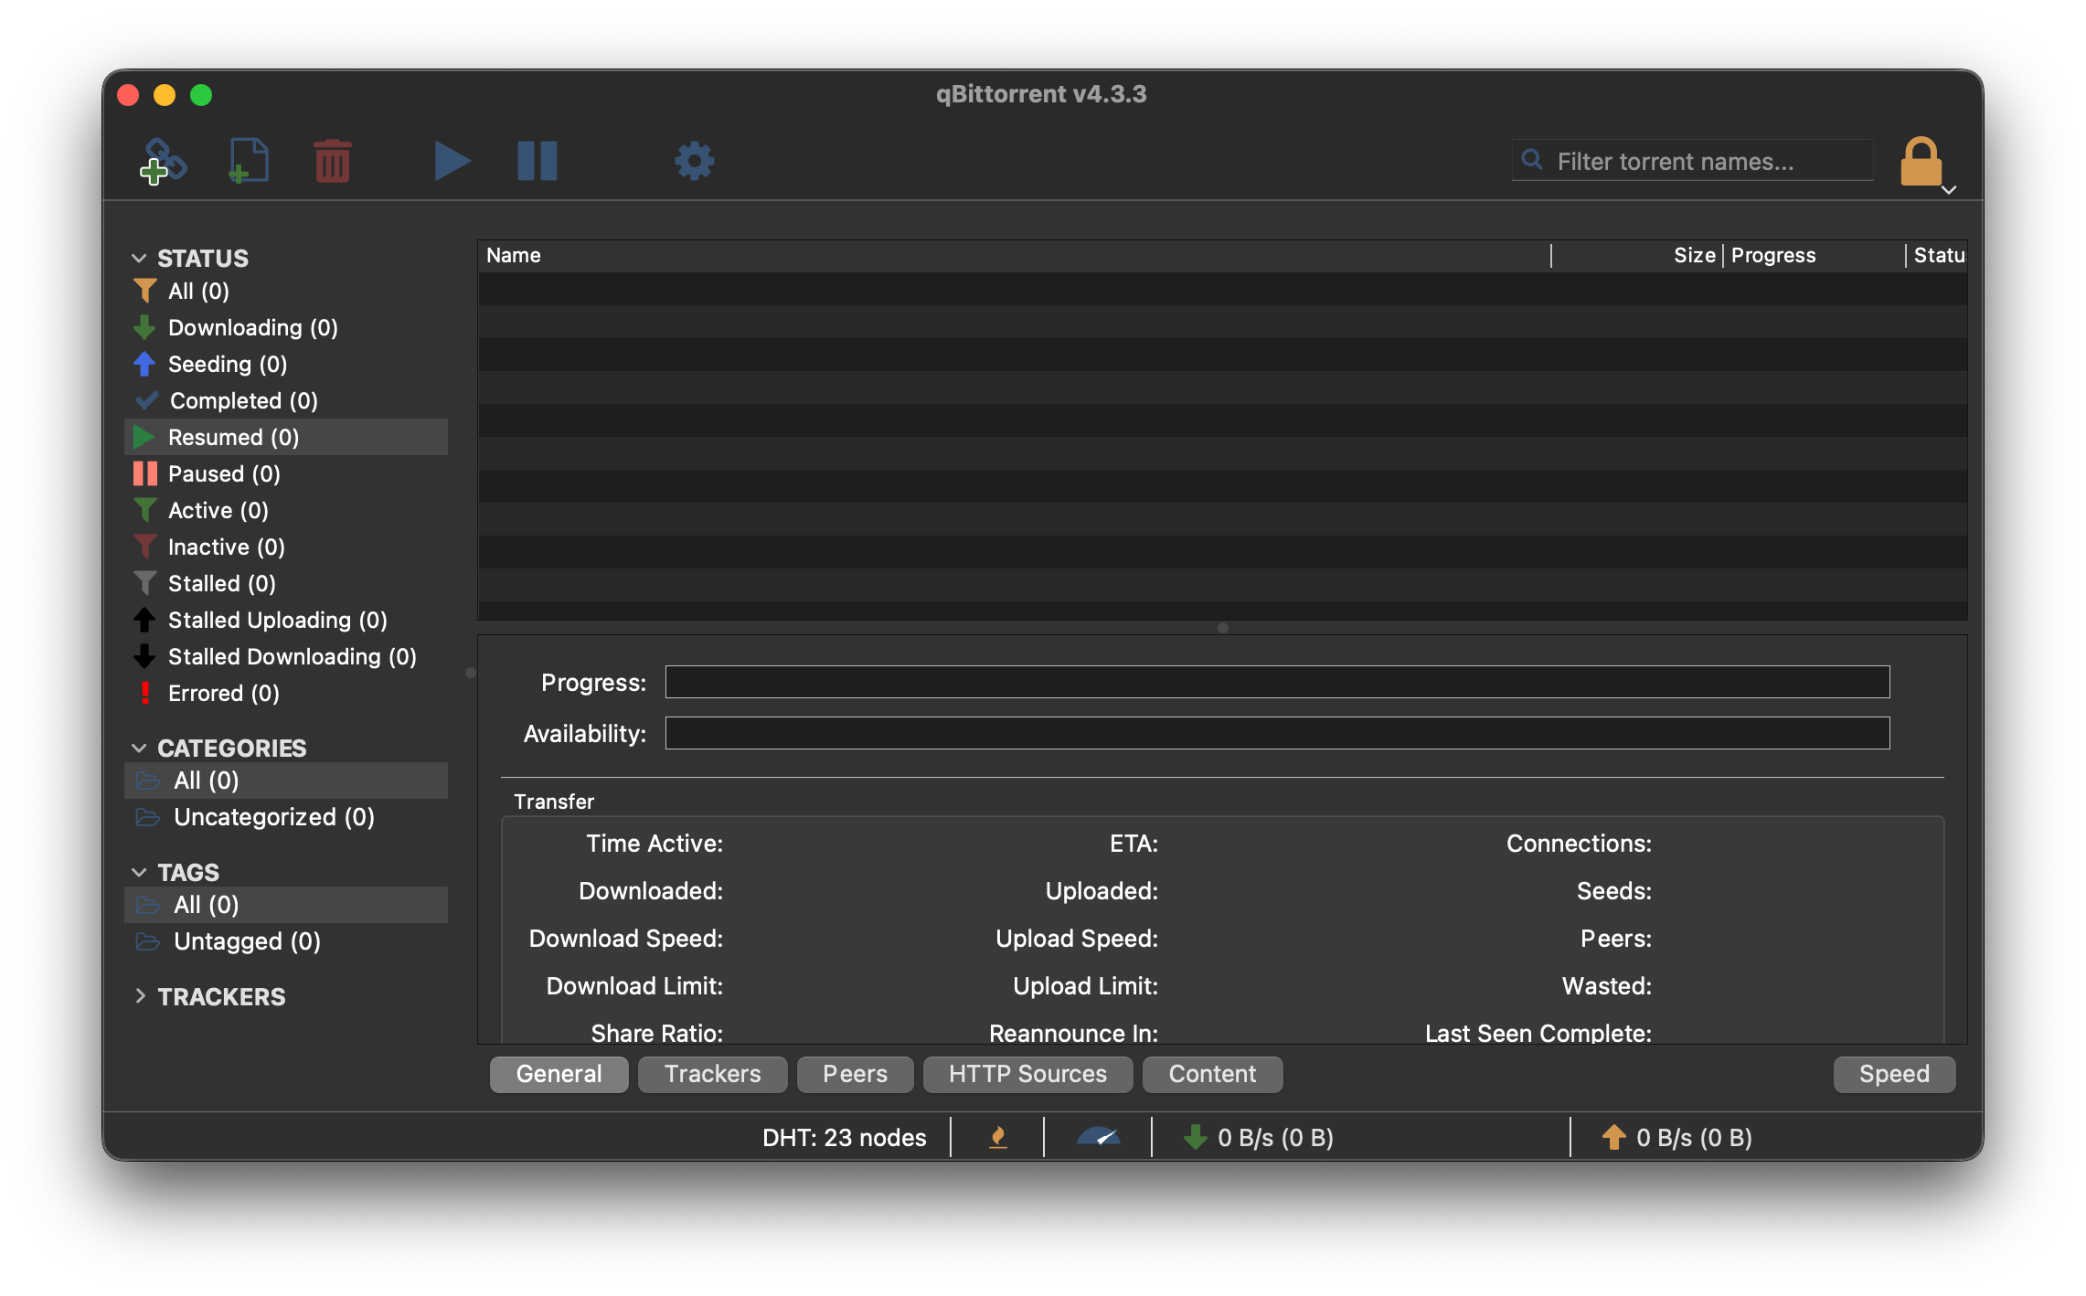Click the red exclamation Errored icon
The height and width of the screenshot is (1296, 2086).
(x=144, y=693)
